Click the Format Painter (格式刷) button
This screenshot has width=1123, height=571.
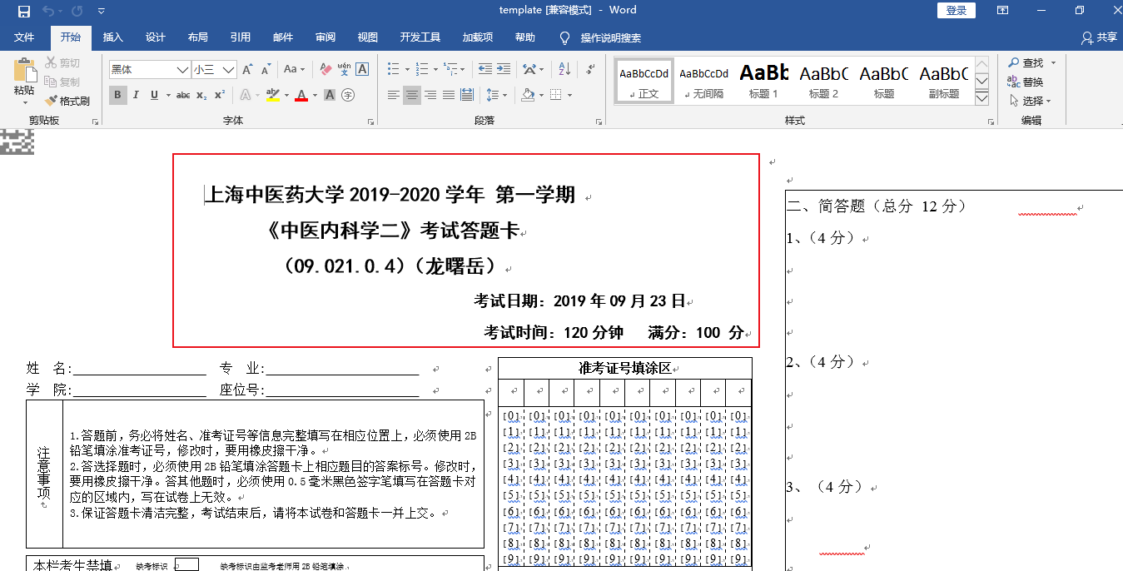click(67, 101)
